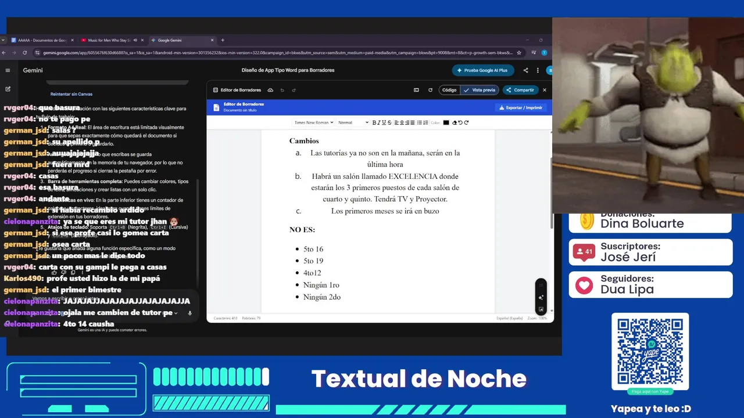Click the Yape QR code image
The height and width of the screenshot is (418, 744).
tap(650, 351)
